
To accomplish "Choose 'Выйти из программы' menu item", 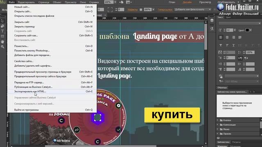I will point(52,110).
